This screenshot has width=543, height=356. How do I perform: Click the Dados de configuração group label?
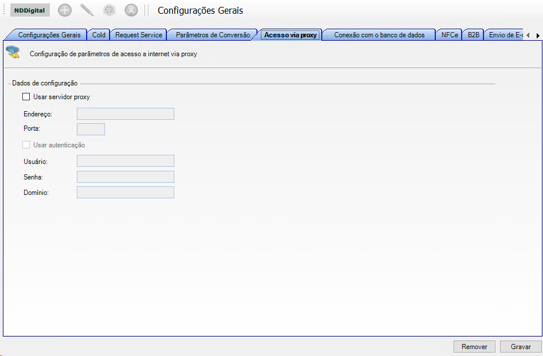pos(45,83)
